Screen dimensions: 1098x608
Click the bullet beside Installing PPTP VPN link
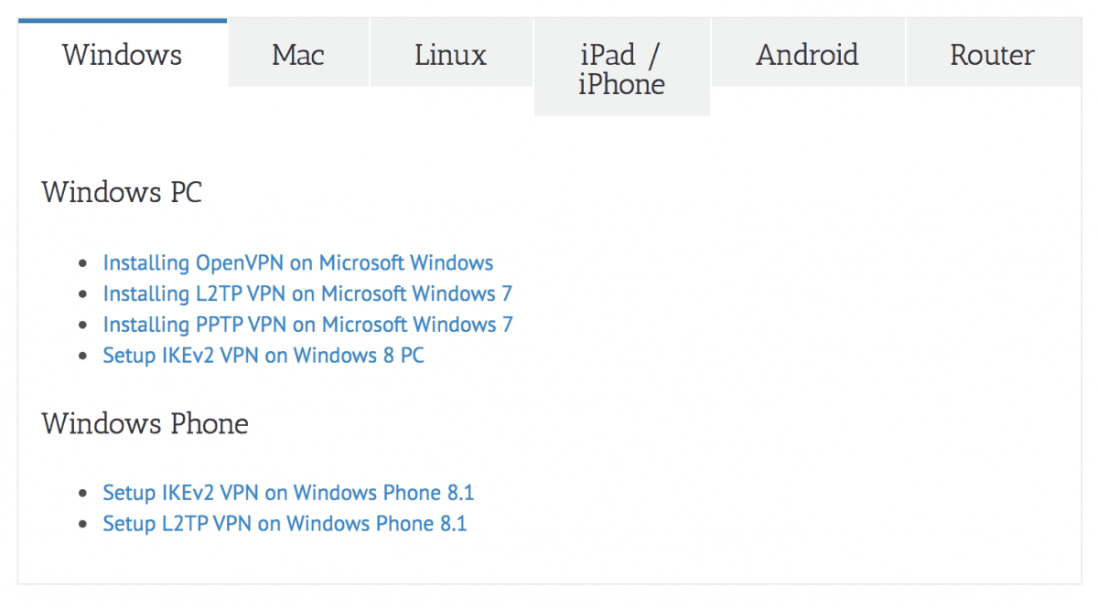coord(84,325)
